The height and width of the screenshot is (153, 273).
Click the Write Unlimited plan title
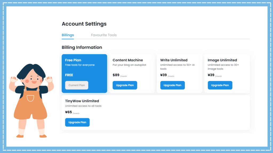pyautogui.click(x=174, y=60)
